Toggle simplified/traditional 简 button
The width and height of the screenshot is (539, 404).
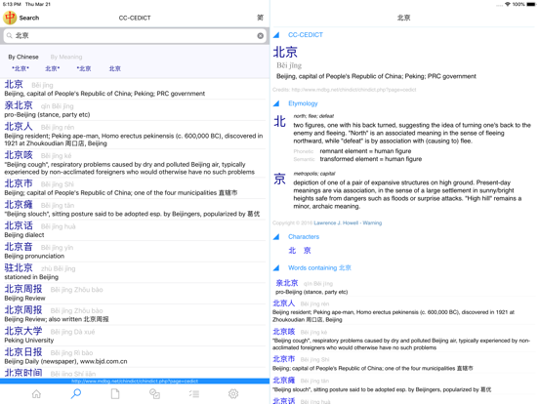click(260, 18)
